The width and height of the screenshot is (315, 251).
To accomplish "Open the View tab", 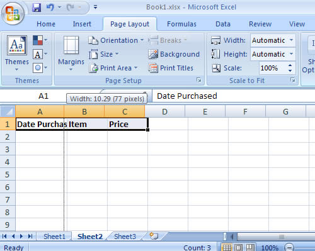I will (297, 24).
